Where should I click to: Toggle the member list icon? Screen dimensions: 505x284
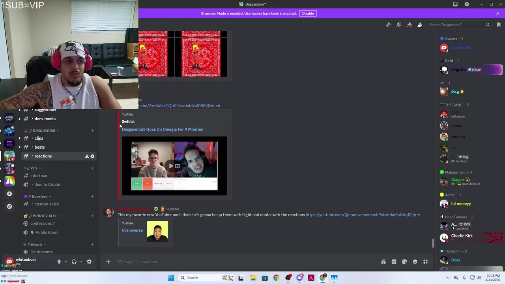[x=420, y=25]
